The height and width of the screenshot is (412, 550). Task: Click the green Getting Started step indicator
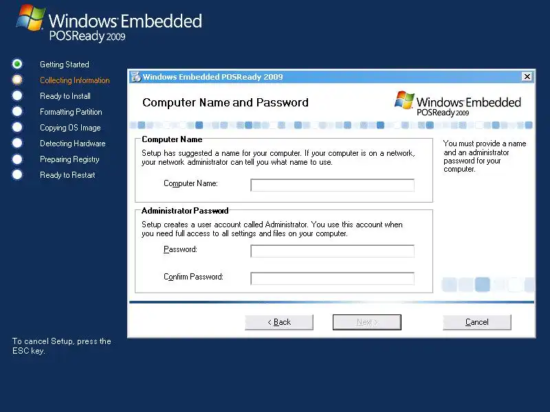pyautogui.click(x=16, y=64)
